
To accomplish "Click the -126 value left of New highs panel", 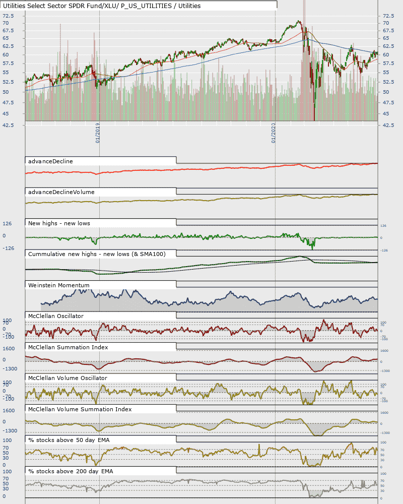I will (x=9, y=248).
